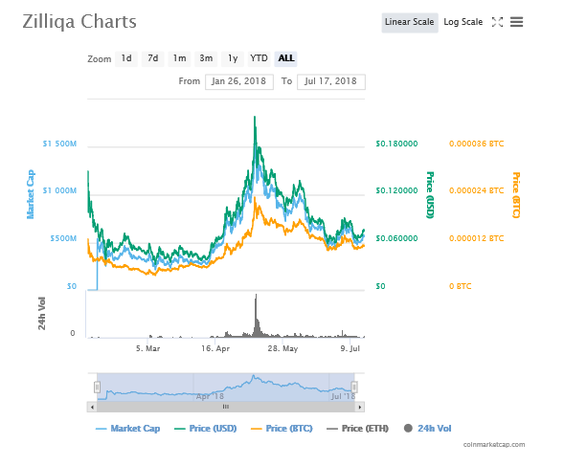Screen dimensions: 565x466
Task: Open coinmarketcap.com credit link
Action: [494, 445]
